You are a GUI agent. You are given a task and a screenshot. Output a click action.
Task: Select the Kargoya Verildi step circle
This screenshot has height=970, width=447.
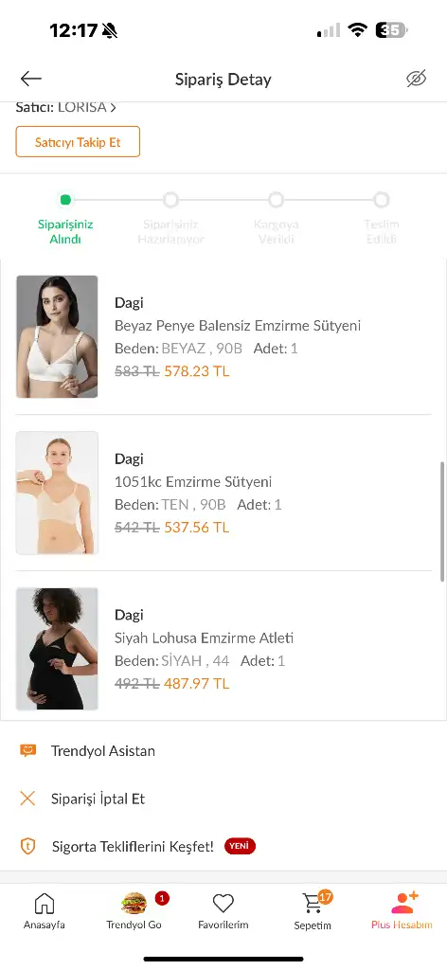277,200
